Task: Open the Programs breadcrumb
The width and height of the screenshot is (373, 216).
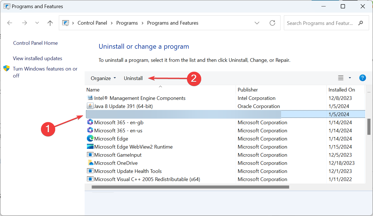Action: [127, 23]
